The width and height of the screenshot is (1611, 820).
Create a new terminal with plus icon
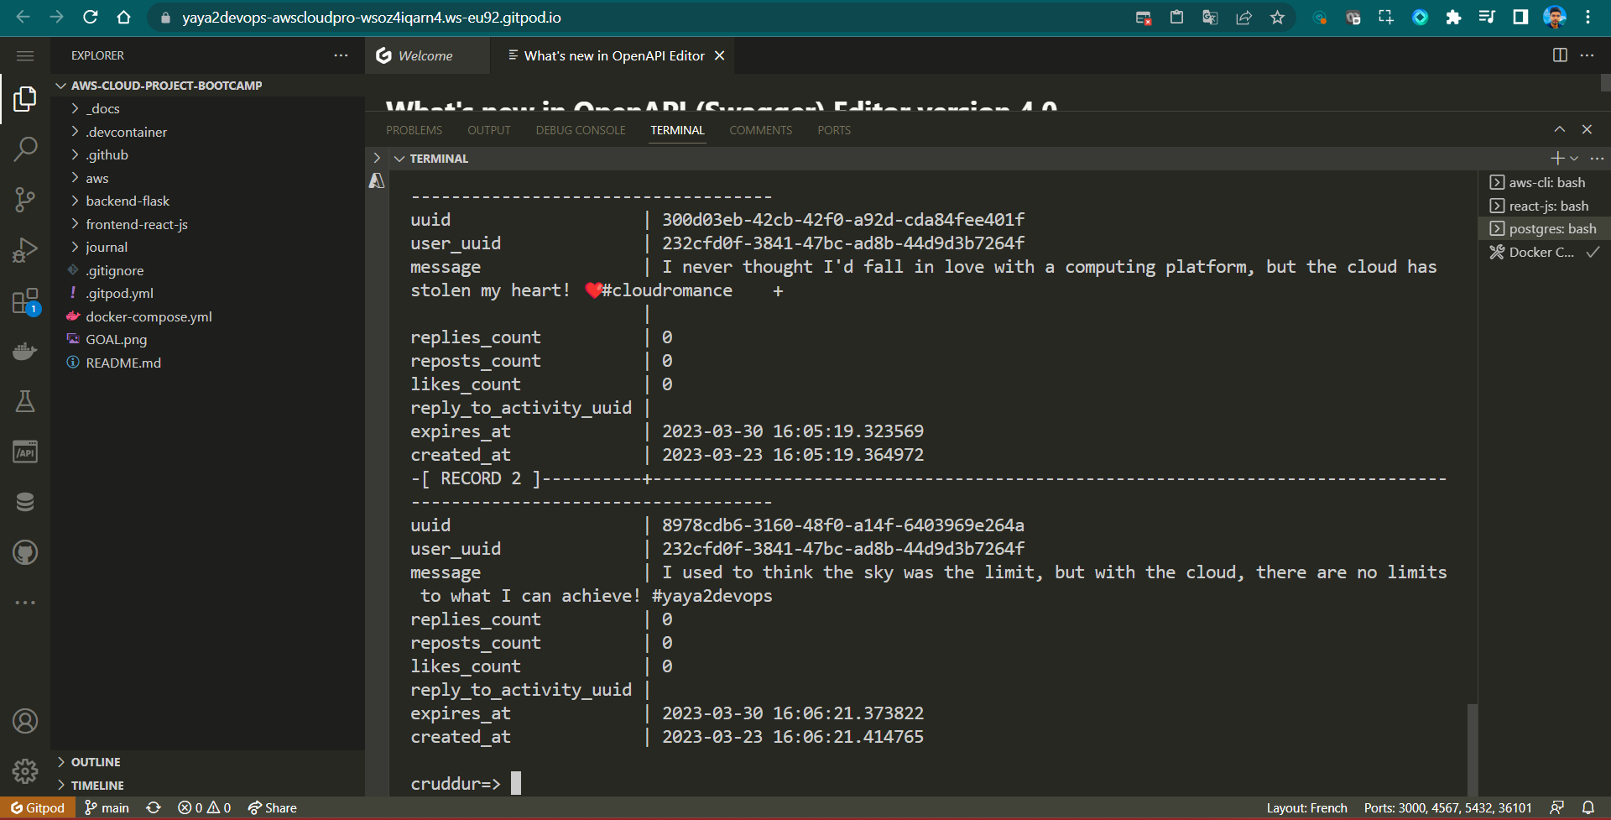coord(1557,158)
